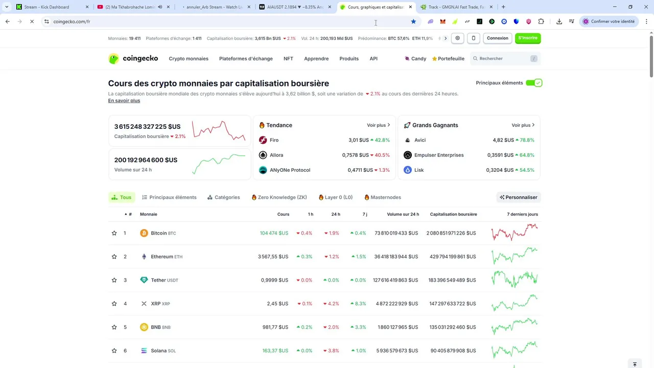Select the Masternodes tab

pos(383,197)
